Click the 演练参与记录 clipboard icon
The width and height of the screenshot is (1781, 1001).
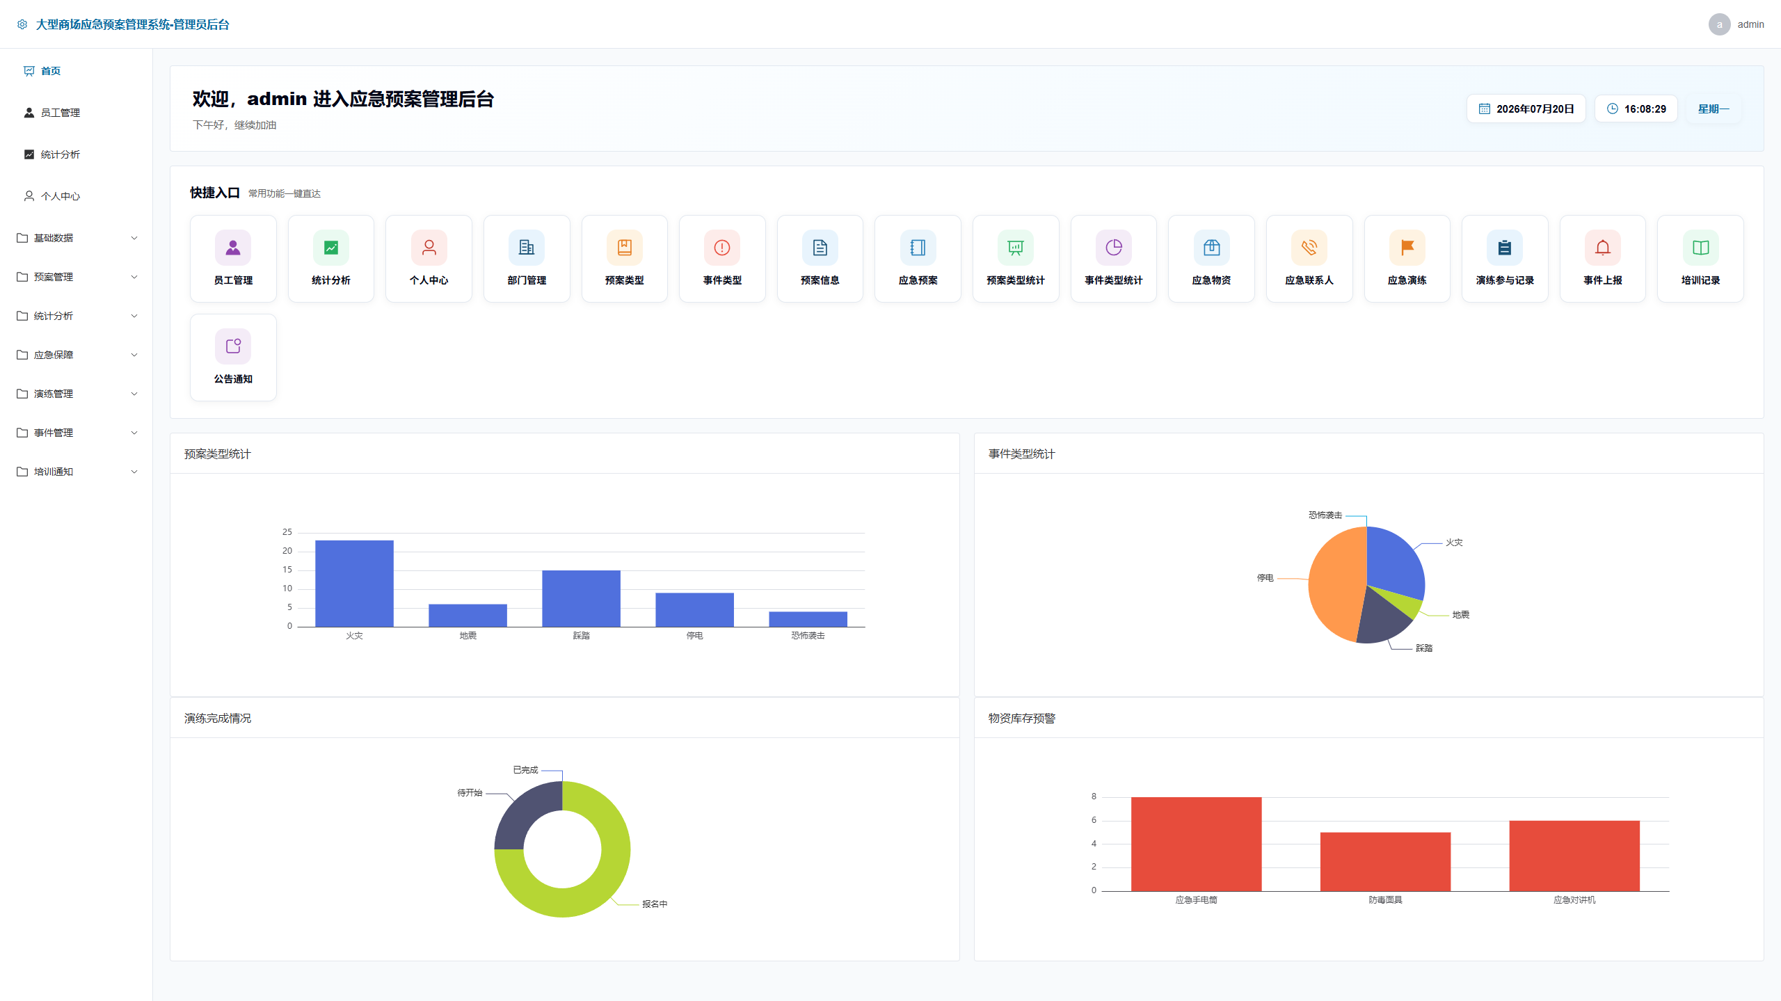tap(1505, 248)
